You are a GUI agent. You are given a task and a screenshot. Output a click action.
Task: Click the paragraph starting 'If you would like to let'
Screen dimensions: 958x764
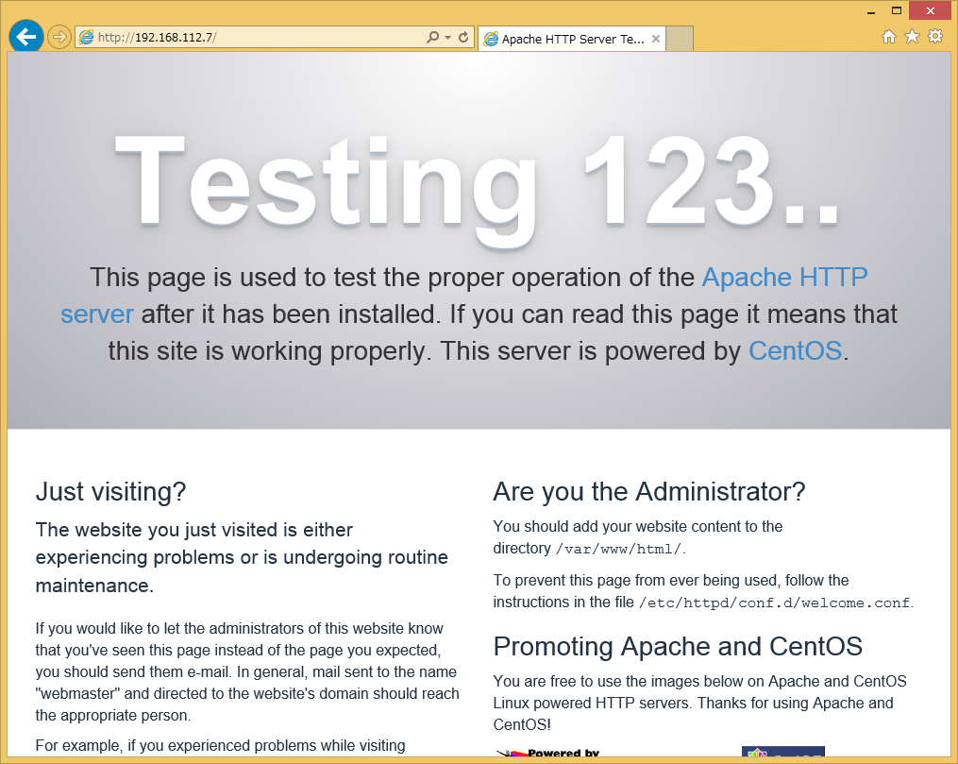247,671
